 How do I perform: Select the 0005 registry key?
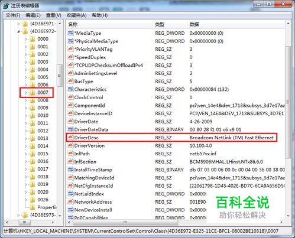click(x=43, y=77)
